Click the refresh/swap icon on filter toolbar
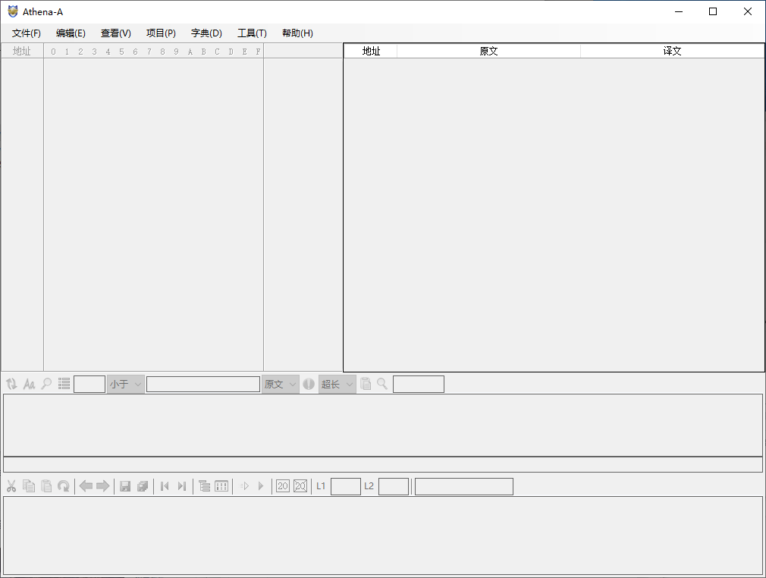The width and height of the screenshot is (766, 578). (11, 384)
